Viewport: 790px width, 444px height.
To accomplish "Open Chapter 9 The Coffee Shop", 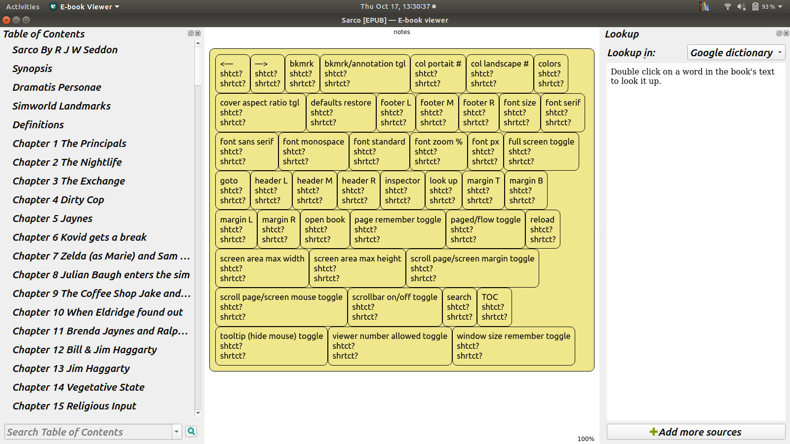I will (101, 294).
